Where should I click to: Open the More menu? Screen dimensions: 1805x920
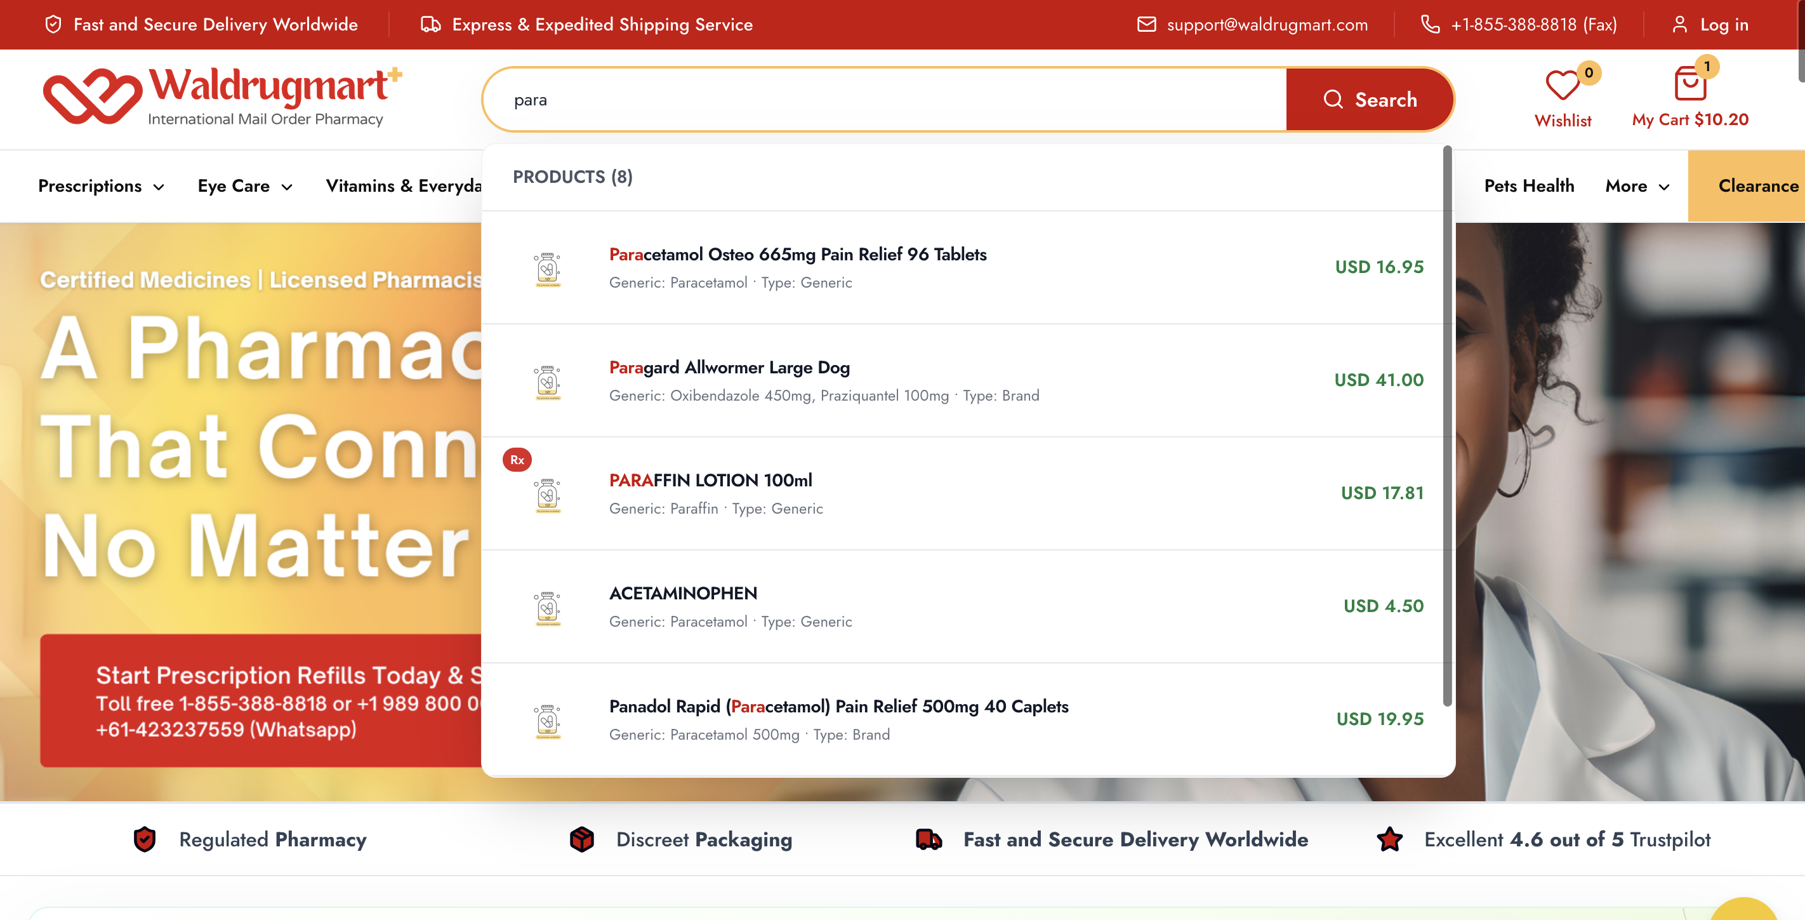(1638, 186)
